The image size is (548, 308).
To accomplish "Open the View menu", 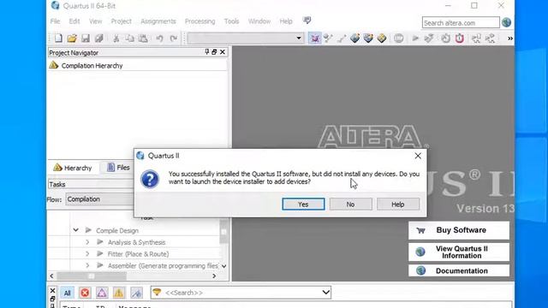I will click(95, 21).
